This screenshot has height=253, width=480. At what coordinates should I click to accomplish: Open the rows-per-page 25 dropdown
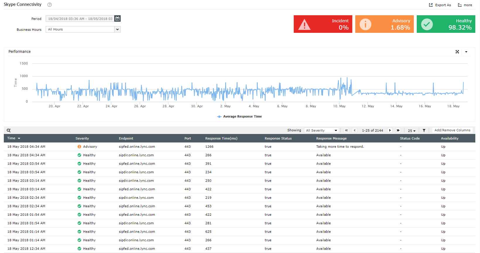pos(411,131)
